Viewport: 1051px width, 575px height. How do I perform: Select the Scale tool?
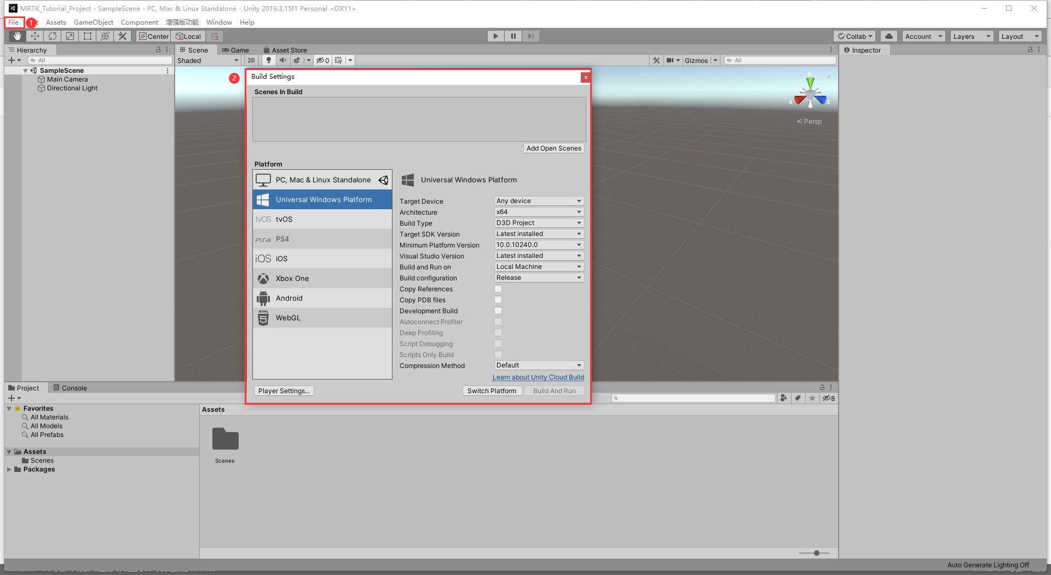tap(70, 36)
